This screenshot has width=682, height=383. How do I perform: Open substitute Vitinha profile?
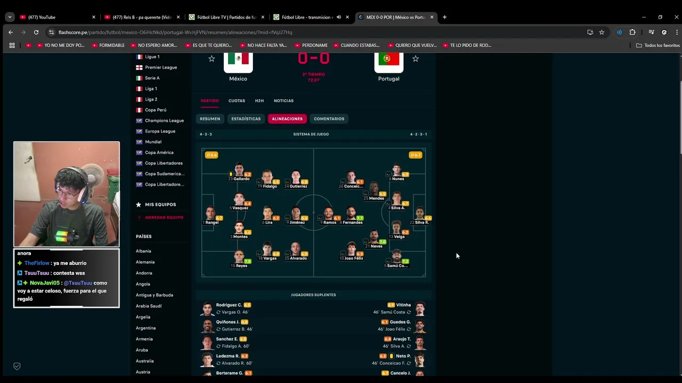click(403, 305)
